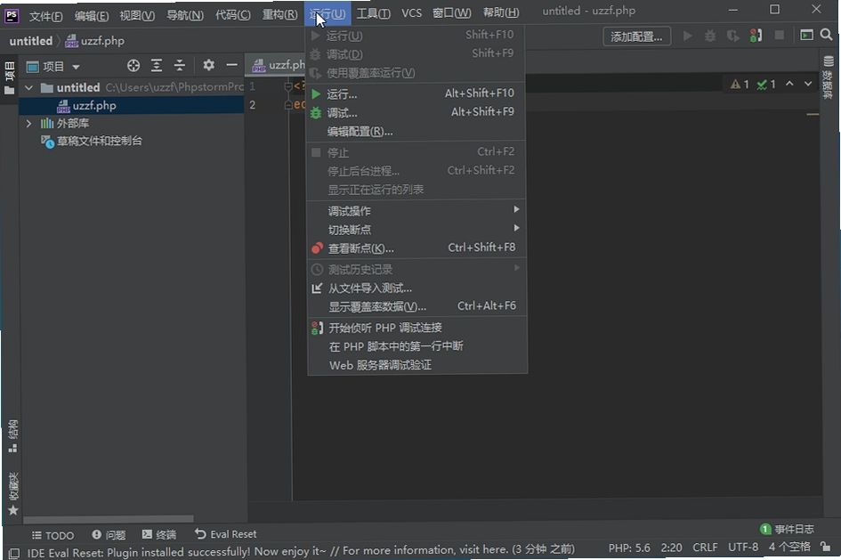Click the toolbar Run play icon

click(687, 36)
